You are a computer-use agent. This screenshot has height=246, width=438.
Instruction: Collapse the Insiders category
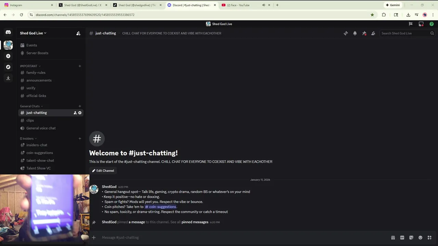point(28,139)
